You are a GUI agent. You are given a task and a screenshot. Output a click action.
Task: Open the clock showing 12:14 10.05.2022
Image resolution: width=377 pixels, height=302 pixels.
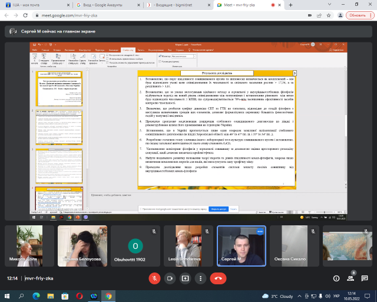tap(352, 296)
